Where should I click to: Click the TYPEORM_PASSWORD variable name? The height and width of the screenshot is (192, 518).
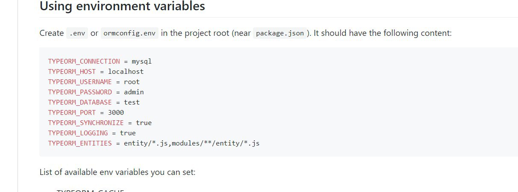click(80, 92)
